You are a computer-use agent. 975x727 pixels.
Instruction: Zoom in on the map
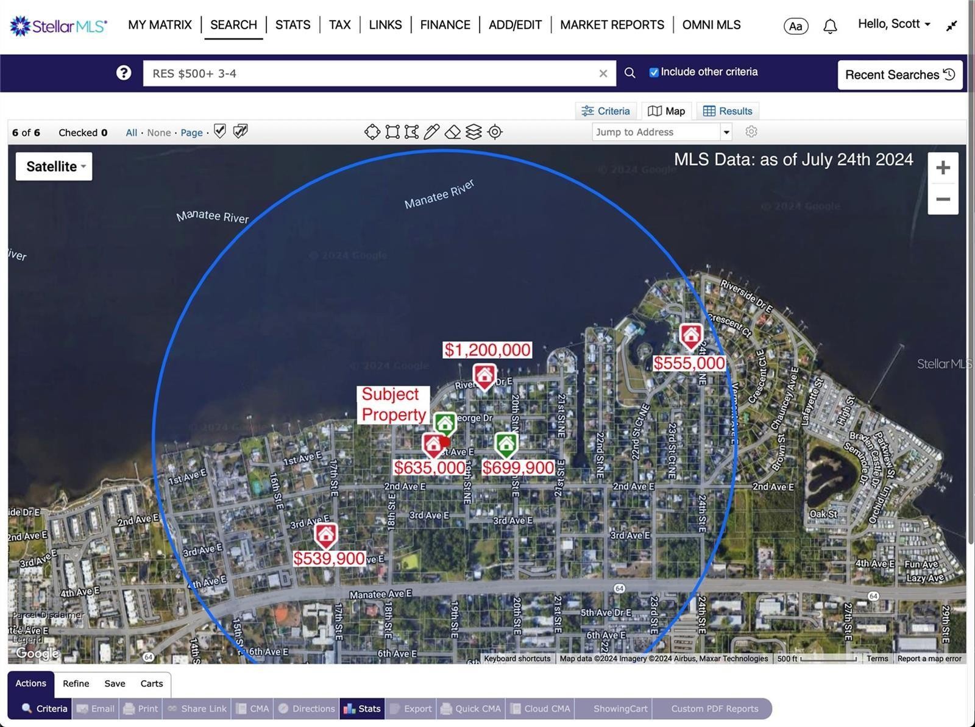[943, 168]
